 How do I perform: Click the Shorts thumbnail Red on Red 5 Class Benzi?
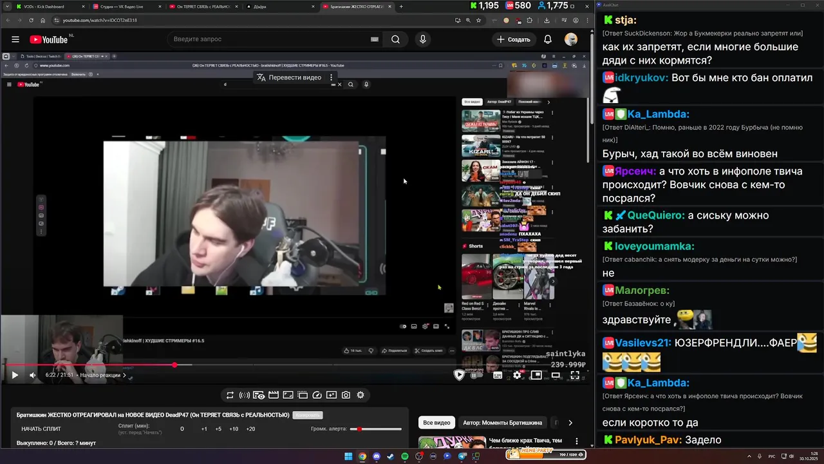point(476,277)
